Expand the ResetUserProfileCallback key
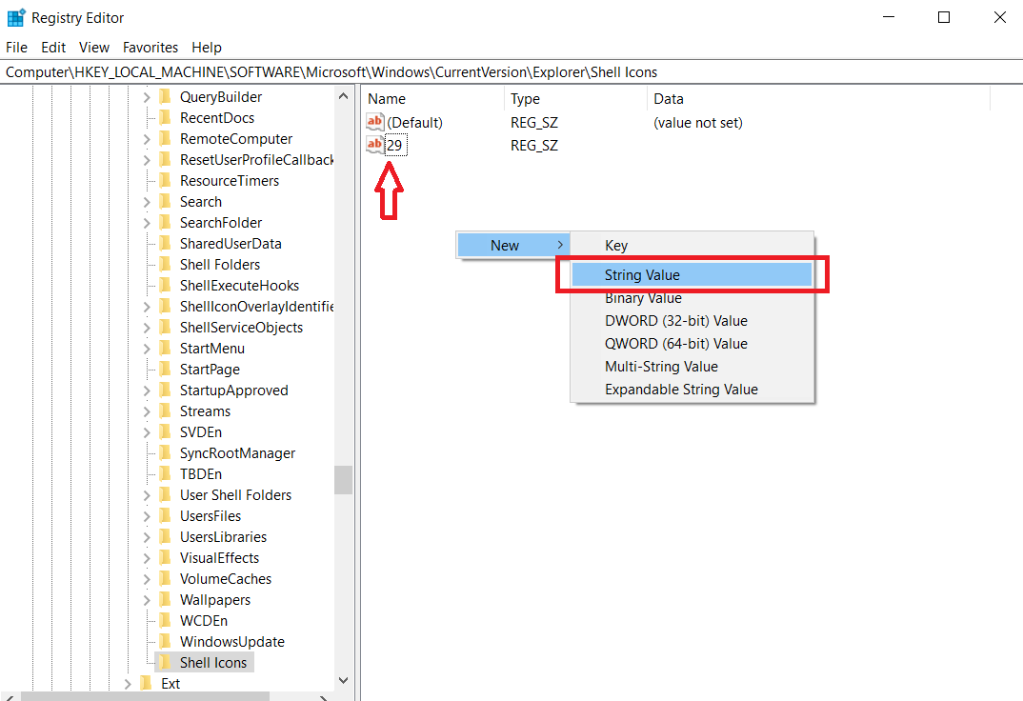This screenshot has height=701, width=1023. (147, 160)
